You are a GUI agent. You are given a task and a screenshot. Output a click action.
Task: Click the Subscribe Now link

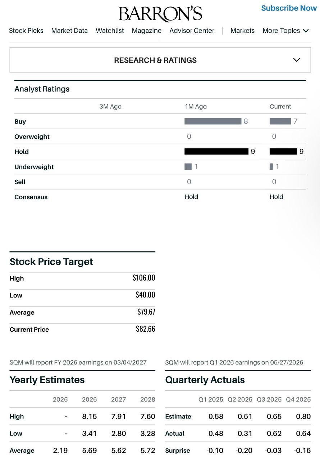[x=289, y=8]
